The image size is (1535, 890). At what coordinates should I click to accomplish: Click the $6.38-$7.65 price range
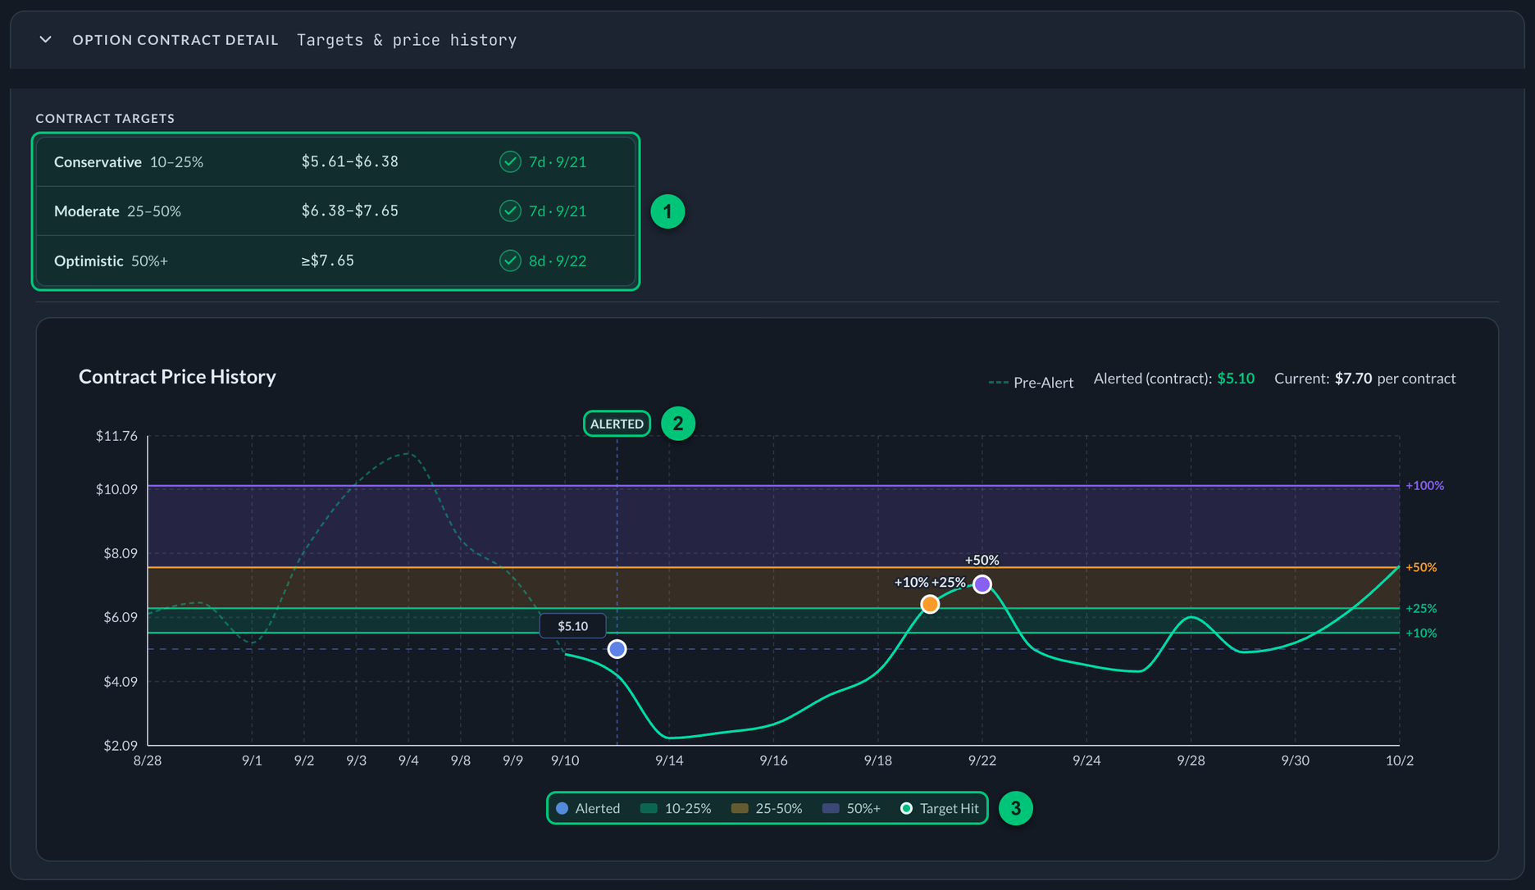coord(349,211)
